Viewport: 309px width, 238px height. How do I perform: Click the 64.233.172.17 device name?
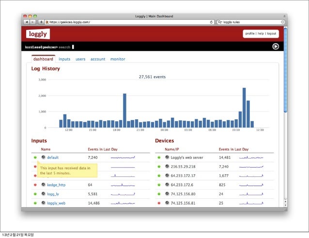183,175
